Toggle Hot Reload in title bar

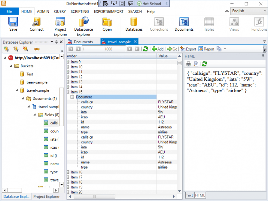point(149,3)
